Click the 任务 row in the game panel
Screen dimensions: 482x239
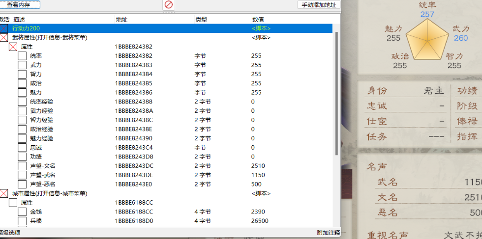405,136
